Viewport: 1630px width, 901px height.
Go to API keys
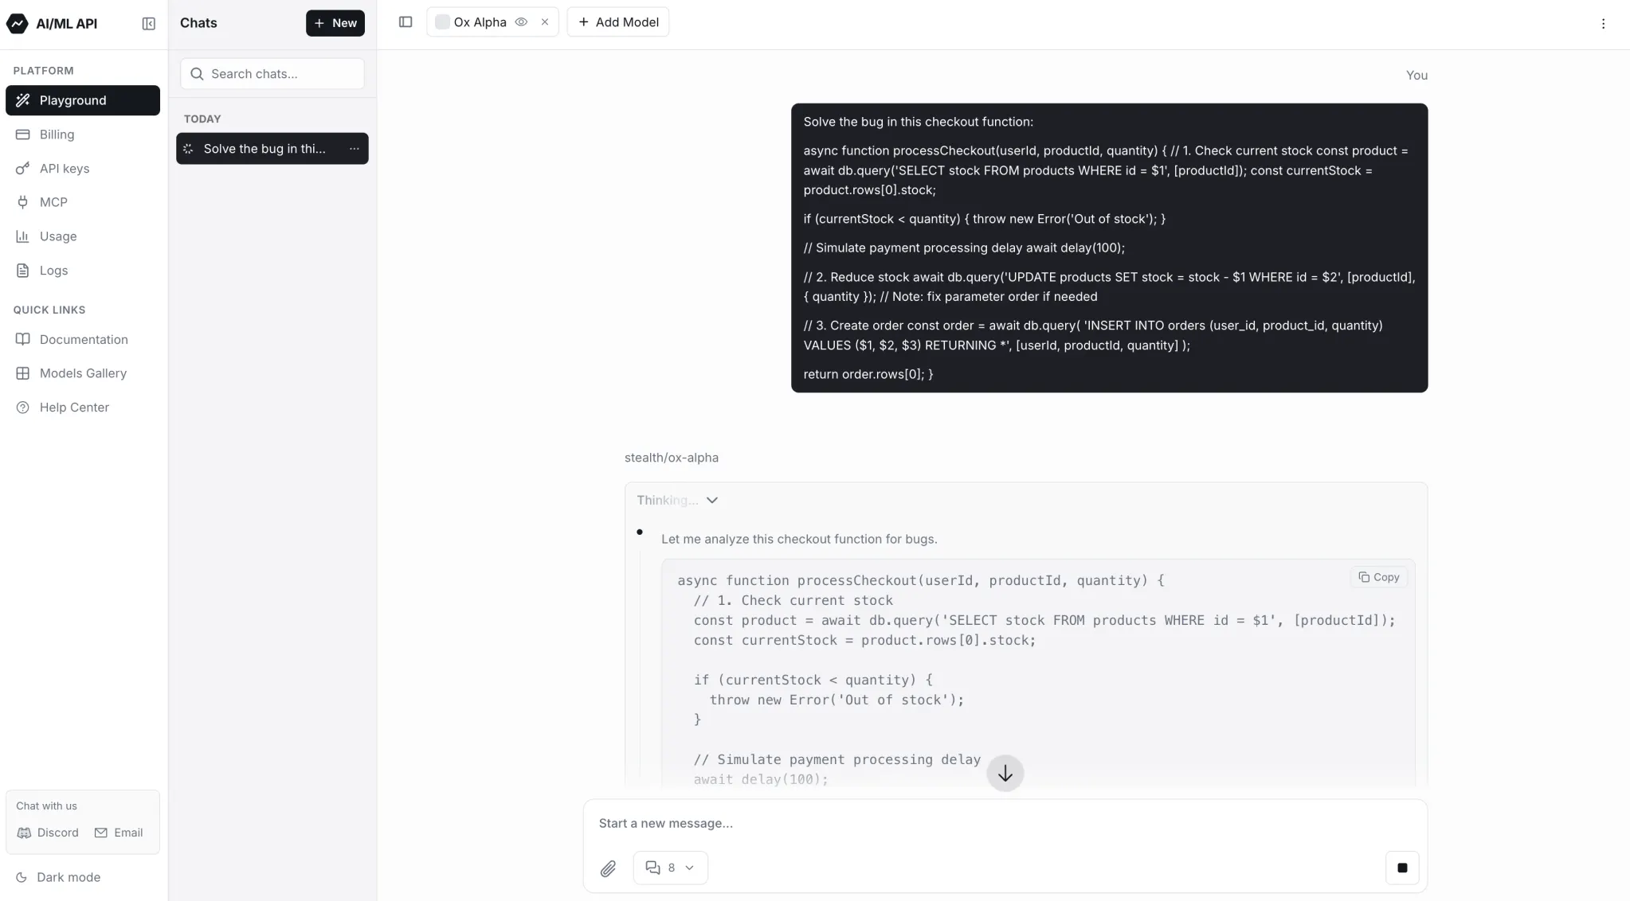click(83, 169)
